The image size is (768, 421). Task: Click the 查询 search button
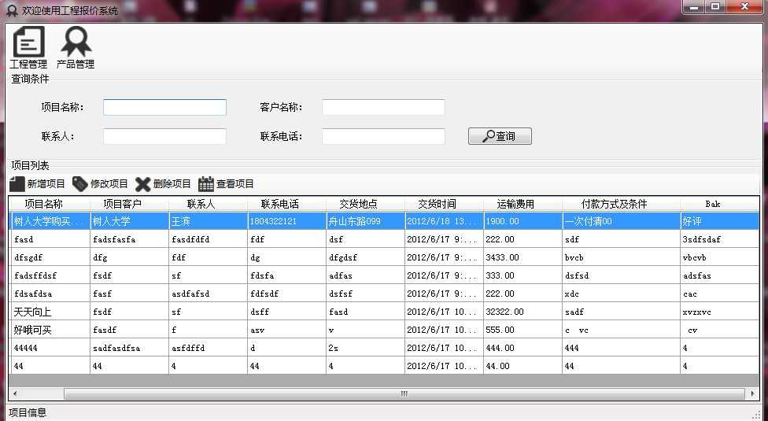click(500, 136)
